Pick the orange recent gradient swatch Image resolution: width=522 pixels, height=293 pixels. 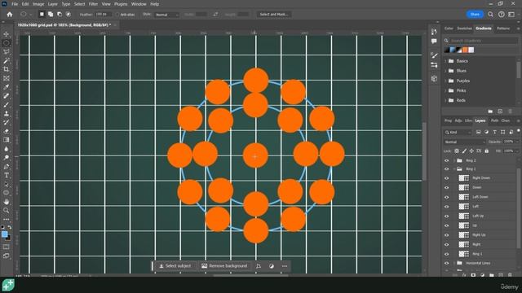465,50
